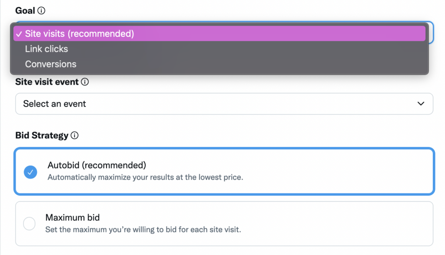Click the Bid Strategy heading

point(42,135)
